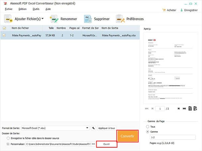The width and height of the screenshot is (202, 151).
Task: Jump to last preview page
Action: [x=184, y=109]
